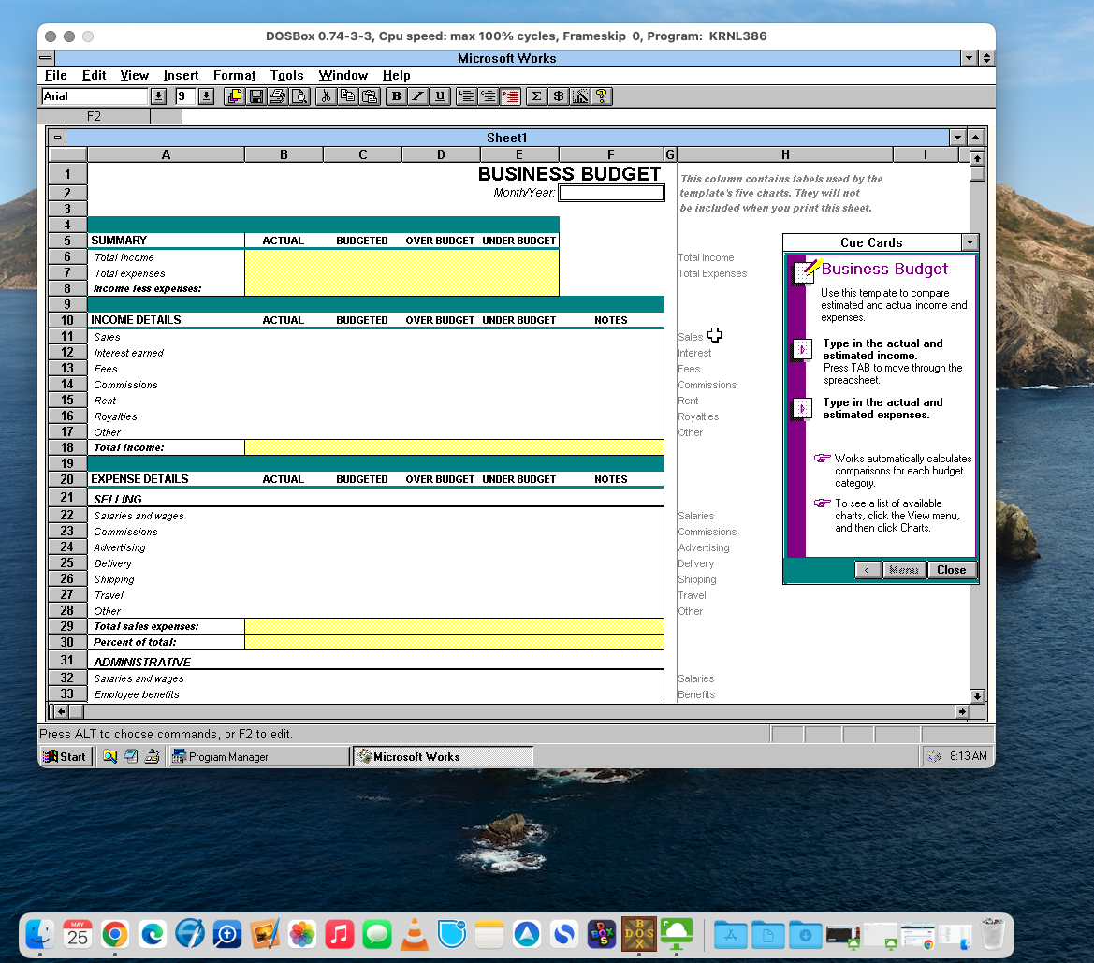
Task: Toggle Left Align in toolbar
Action: [x=467, y=96]
